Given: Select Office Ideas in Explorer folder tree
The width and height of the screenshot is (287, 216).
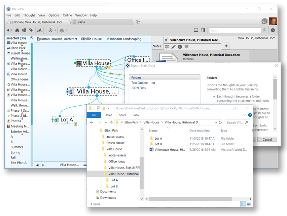Looking at the screenshot, I should click(117, 161).
